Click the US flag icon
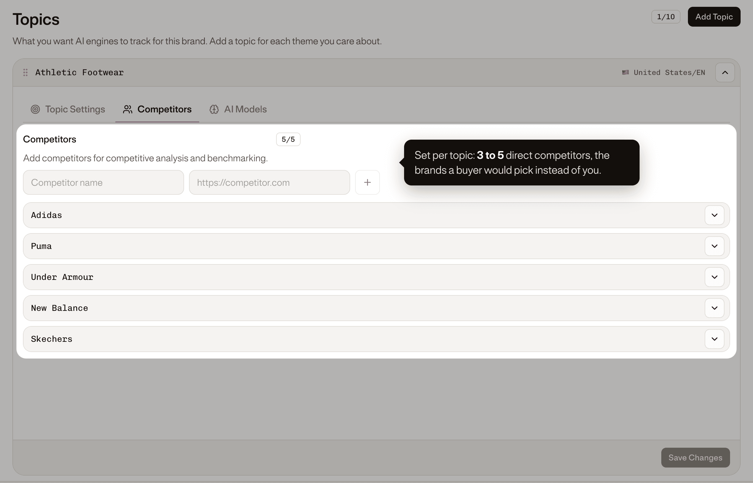The width and height of the screenshot is (753, 483). pos(625,72)
